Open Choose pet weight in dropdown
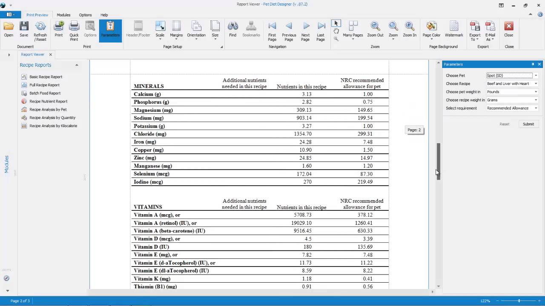545x306 pixels. click(512, 92)
